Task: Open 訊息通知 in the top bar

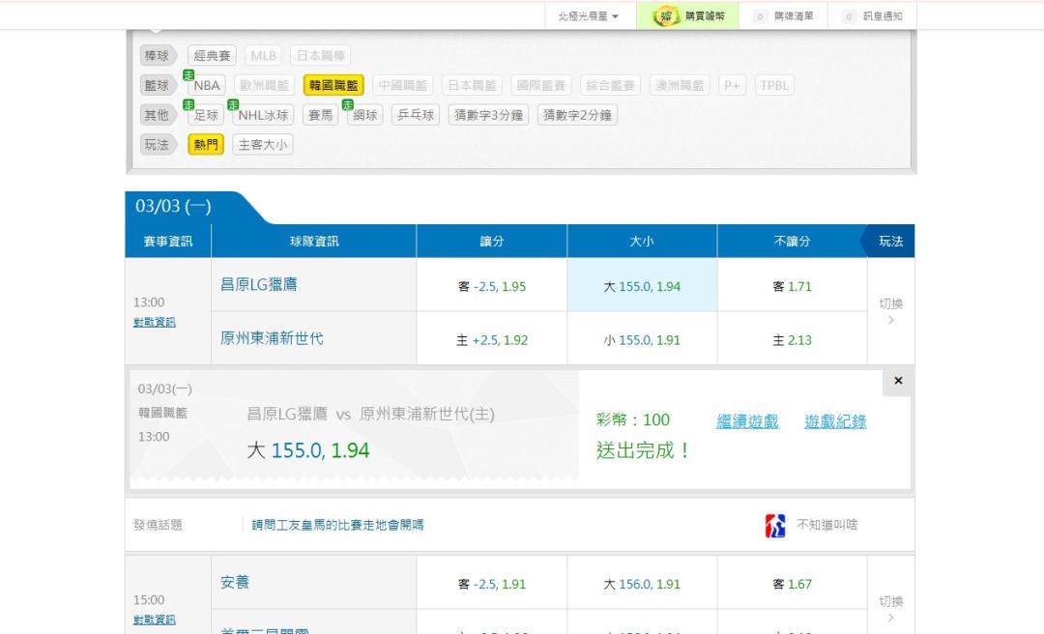Action: [x=873, y=16]
